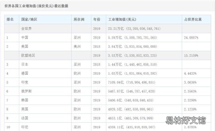This screenshot has height=131, width=215.
Task: Click rank number 1 in China row
Action: coord(7,38)
